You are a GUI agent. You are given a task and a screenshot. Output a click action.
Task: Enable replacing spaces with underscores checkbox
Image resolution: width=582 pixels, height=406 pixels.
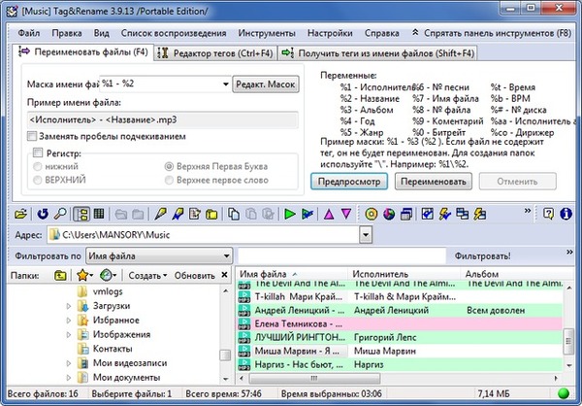[34, 137]
